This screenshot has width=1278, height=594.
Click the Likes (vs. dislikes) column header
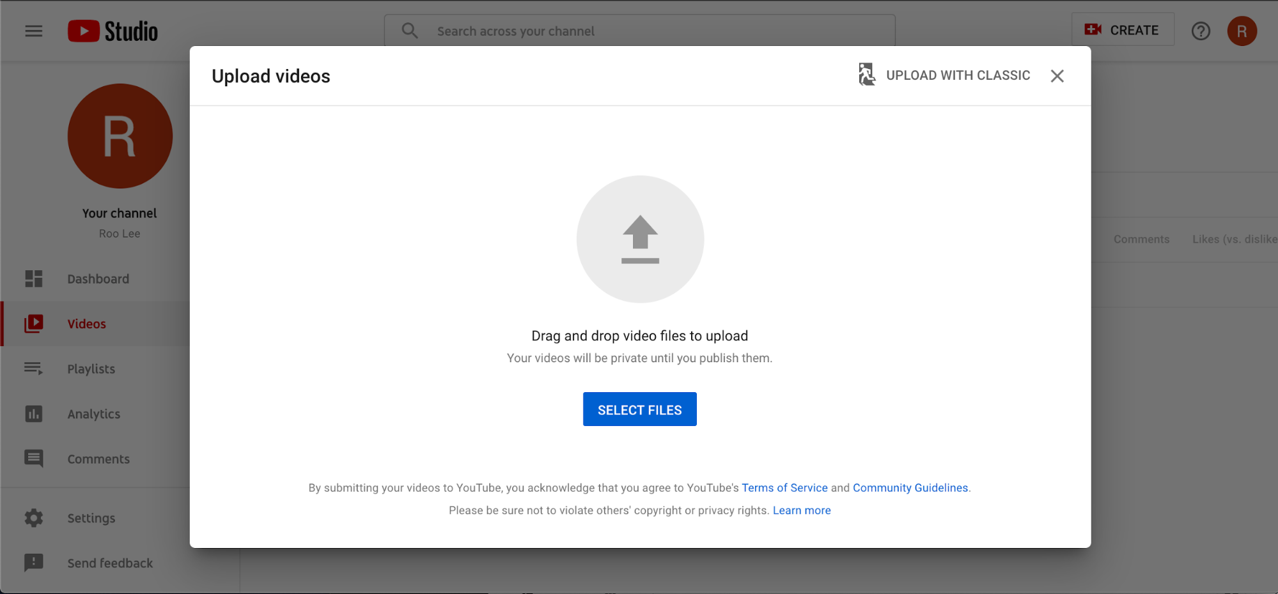pos(1235,239)
